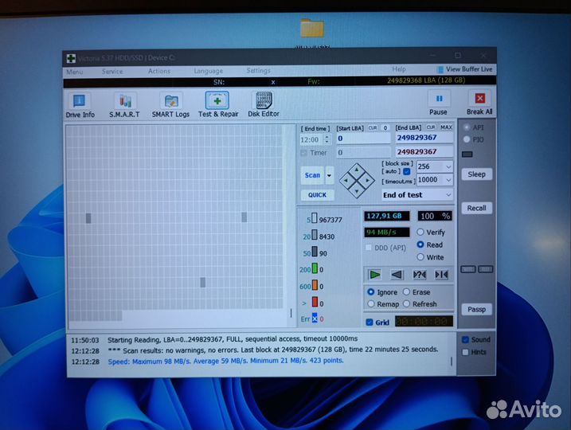Click the orange 600 ms block swatch
The width and height of the screenshot is (571, 430).
coord(315,285)
